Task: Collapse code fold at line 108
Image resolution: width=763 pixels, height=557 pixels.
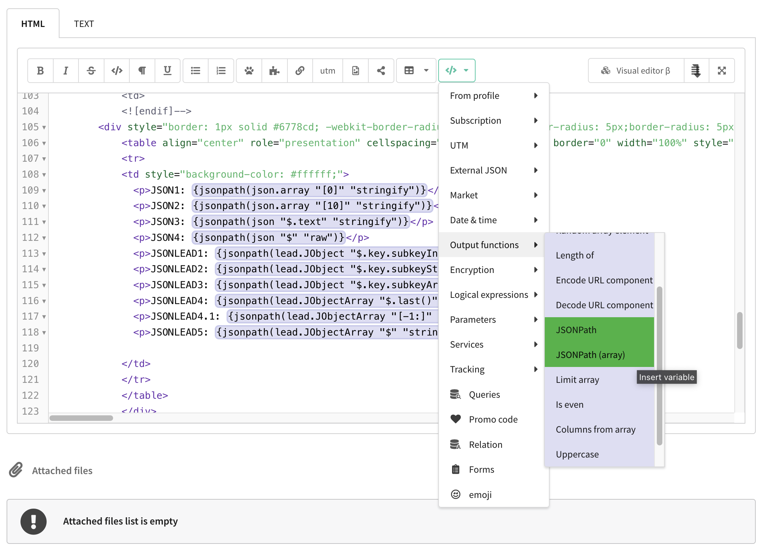Action: click(44, 175)
